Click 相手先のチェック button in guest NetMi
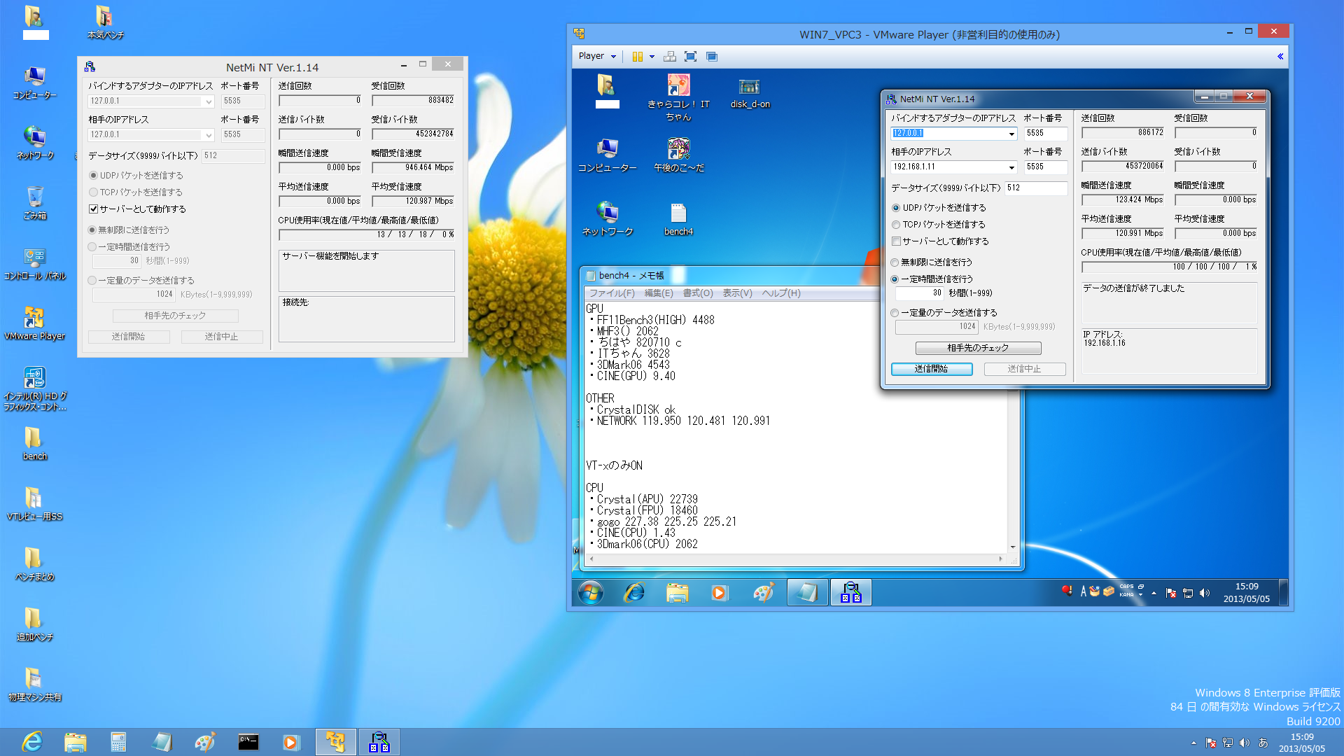 (978, 348)
